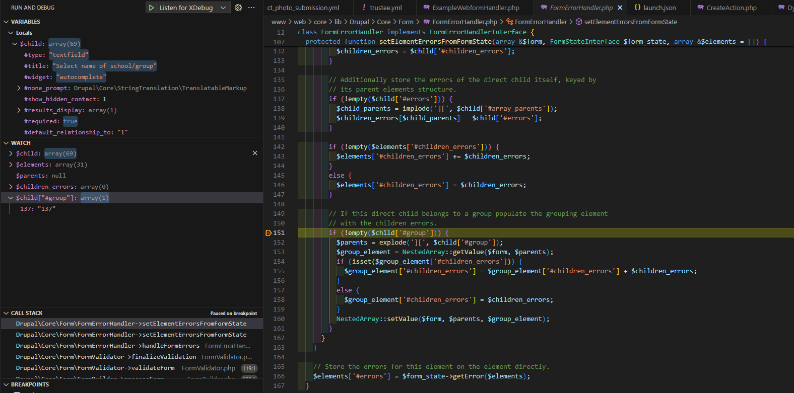Screen dimensions: 794x393
Task: Click breadcrumb 'www'
Action: pos(279,22)
